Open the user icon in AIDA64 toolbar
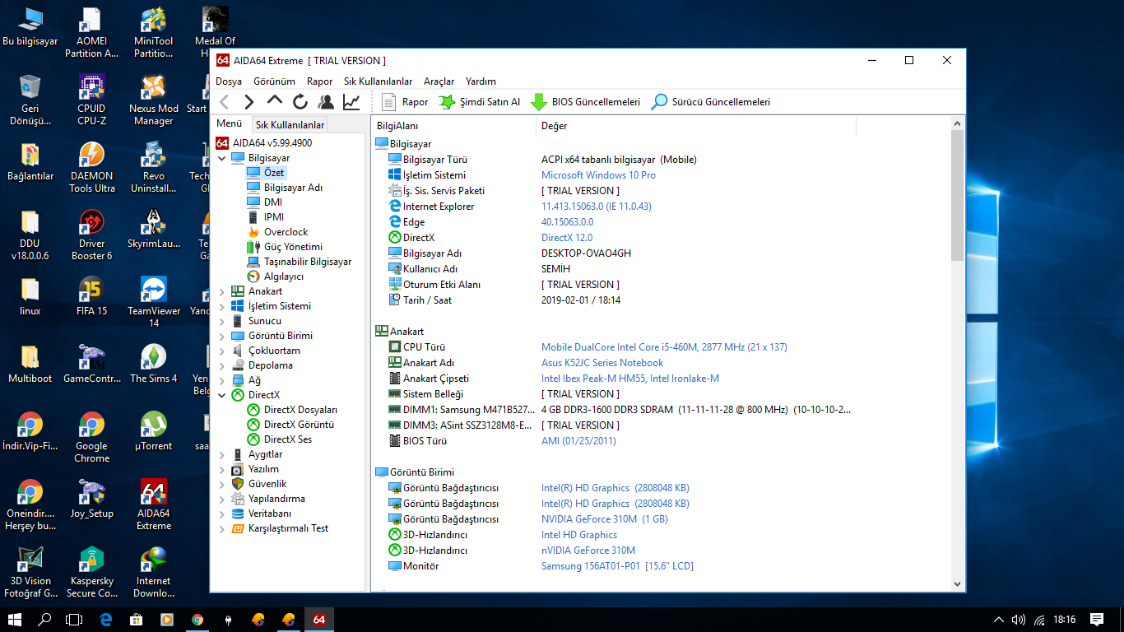 326,102
